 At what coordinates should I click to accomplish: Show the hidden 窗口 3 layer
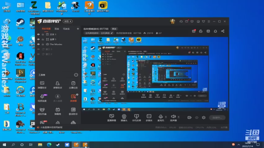coord(38,49)
